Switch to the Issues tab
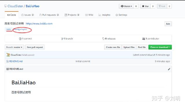Image resolution: width=185 pixels, height=106 pixels. point(27,15)
